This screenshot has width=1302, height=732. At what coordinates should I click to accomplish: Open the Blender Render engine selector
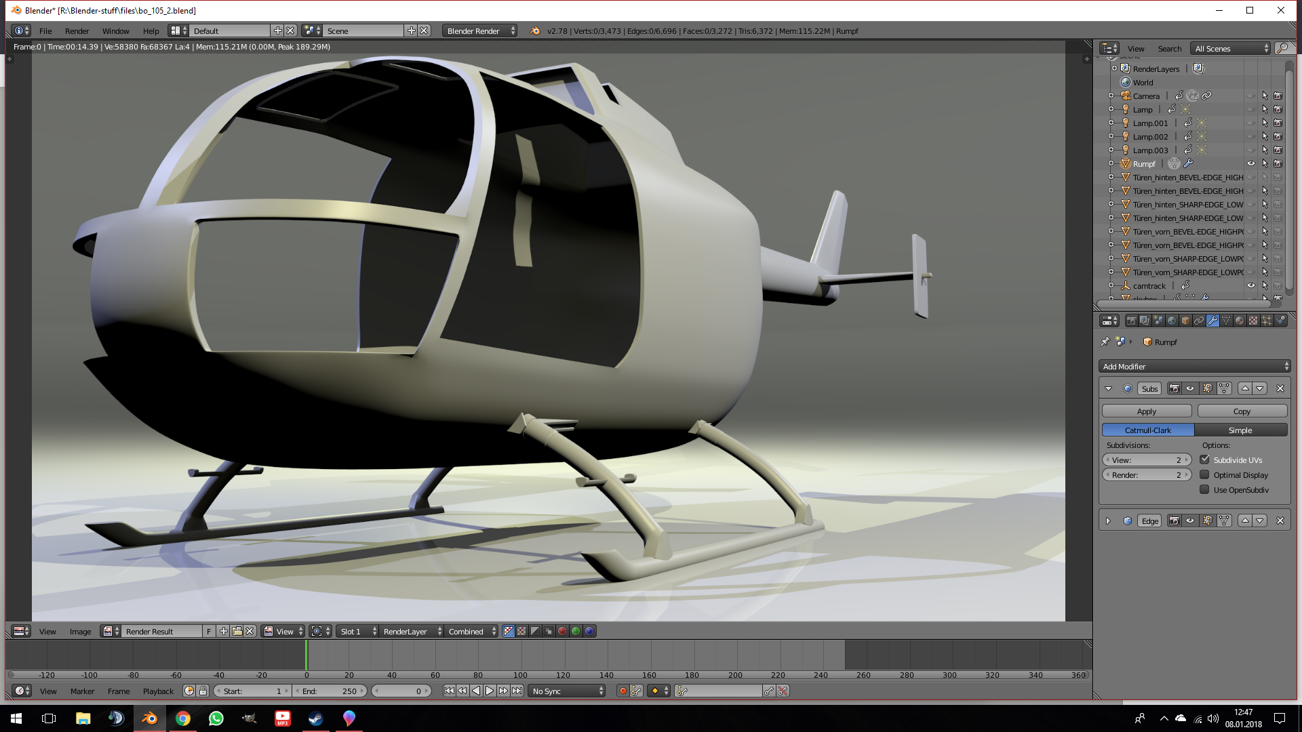click(480, 30)
